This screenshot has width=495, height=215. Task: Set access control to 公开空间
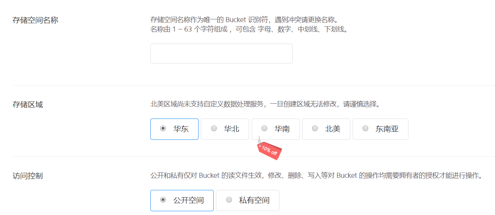tap(182, 201)
